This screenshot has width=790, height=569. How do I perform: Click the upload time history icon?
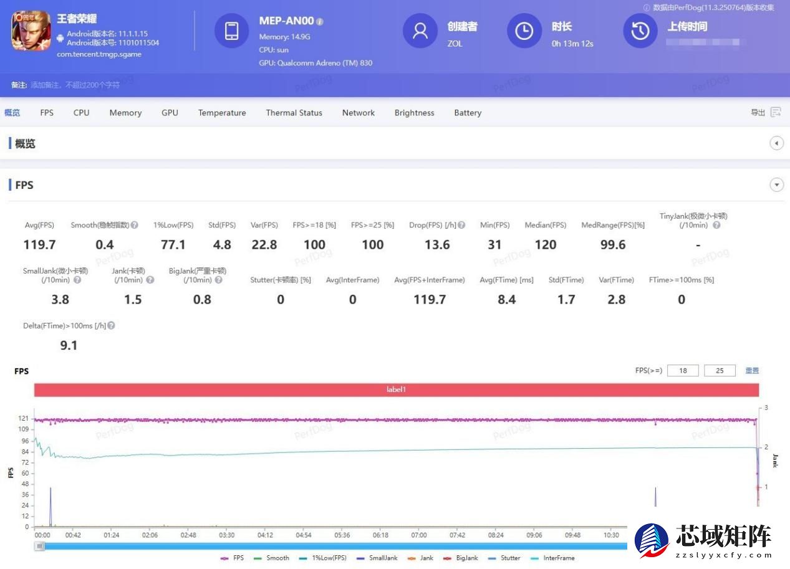640,31
